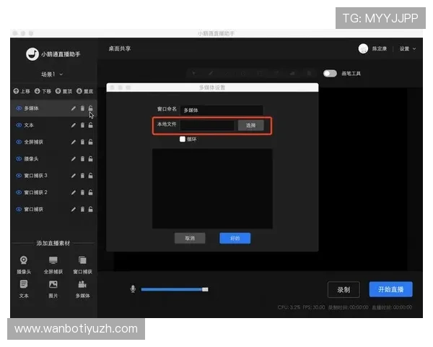Hide the 窗口捕获 3 layer via eye icon
The height and width of the screenshot is (347, 433).
(x=19, y=176)
